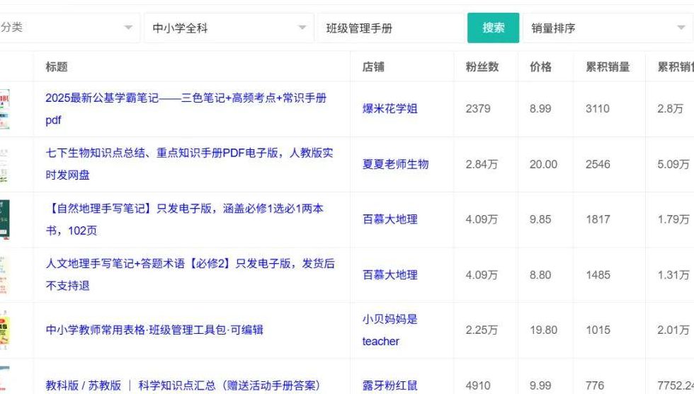This screenshot has height=394, width=694.
Task: Visit the 小贝妈妈是teacher shop
Action: tap(389, 330)
